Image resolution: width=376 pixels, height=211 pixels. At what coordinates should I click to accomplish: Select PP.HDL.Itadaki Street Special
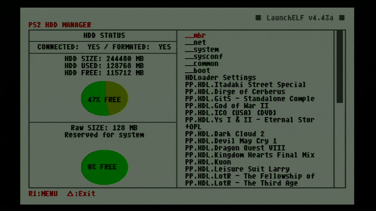(x=246, y=85)
